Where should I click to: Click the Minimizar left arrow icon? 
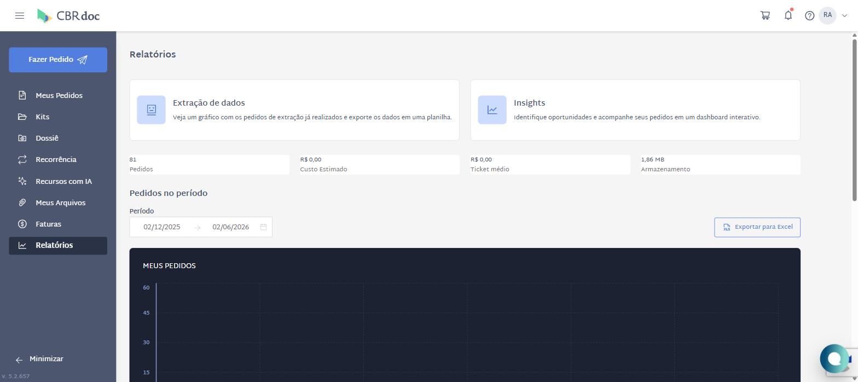pos(19,360)
